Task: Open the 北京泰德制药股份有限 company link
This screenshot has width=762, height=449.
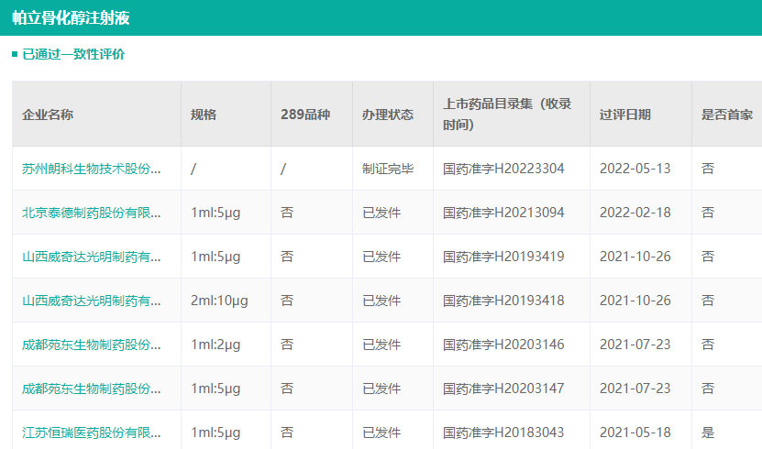Action: pyautogui.click(x=92, y=213)
